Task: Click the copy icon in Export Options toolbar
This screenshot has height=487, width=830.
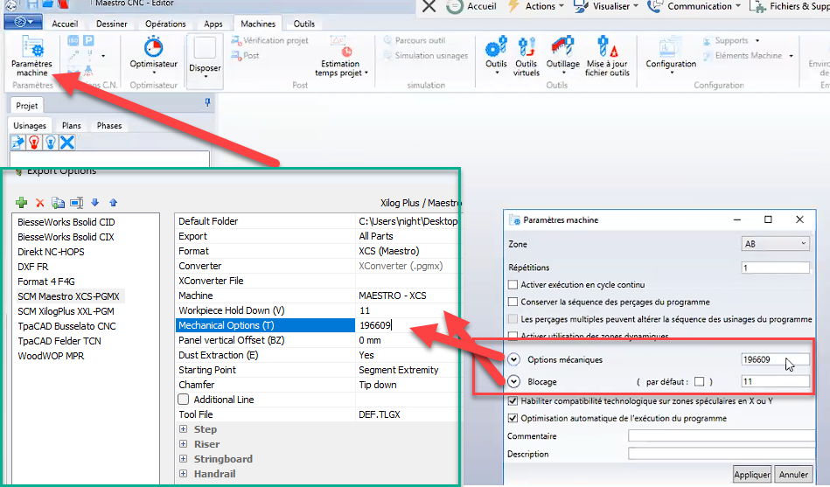Action: coord(58,203)
